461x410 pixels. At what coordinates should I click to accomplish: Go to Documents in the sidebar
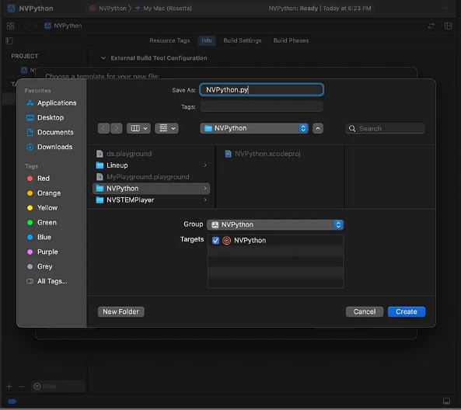[x=50, y=132]
